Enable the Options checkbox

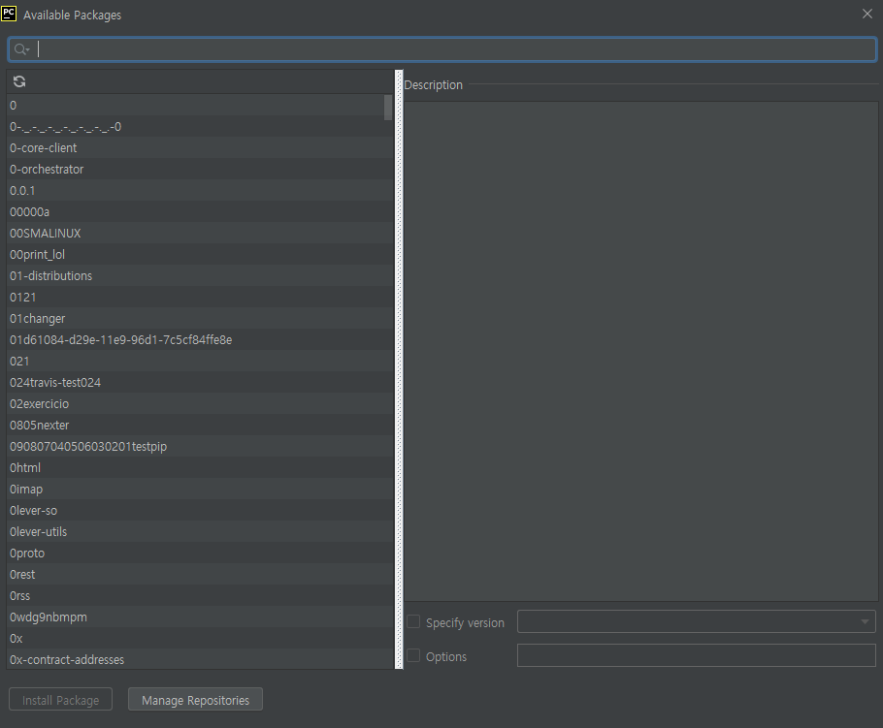[413, 655]
